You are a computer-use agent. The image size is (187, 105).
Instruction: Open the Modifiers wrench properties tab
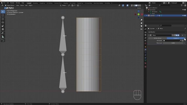point(146,50)
